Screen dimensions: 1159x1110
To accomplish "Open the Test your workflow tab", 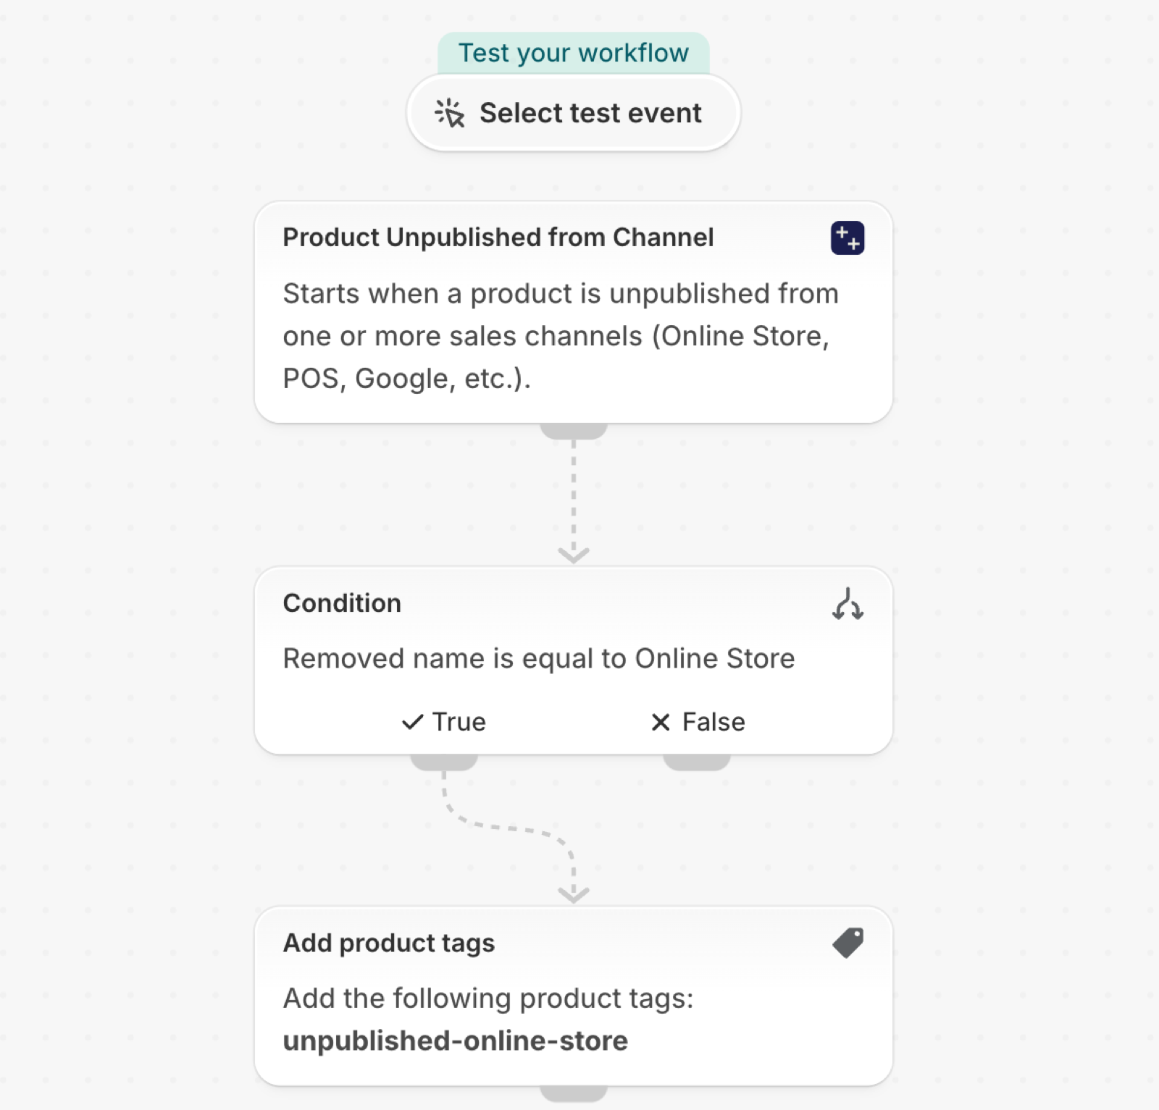I will (574, 53).
